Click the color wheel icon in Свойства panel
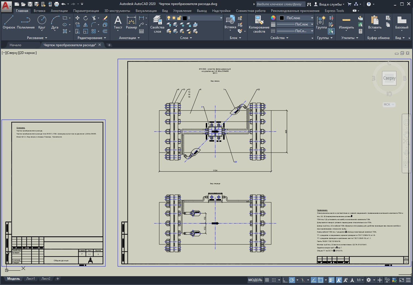This screenshot has width=413, height=285. pyautogui.click(x=273, y=18)
